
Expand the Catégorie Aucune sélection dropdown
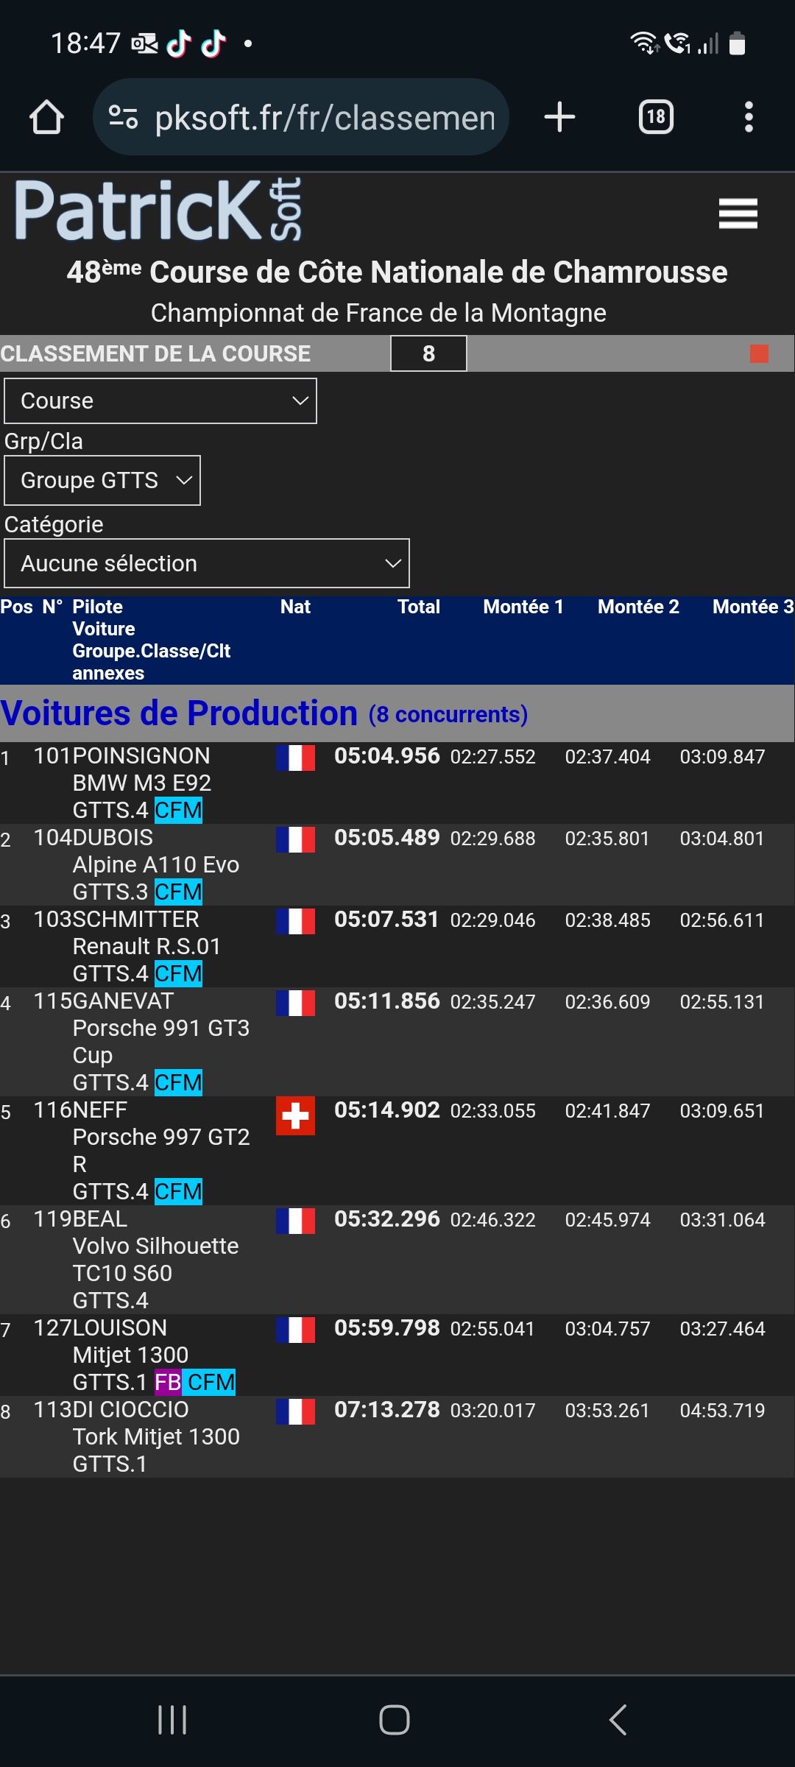tap(207, 563)
